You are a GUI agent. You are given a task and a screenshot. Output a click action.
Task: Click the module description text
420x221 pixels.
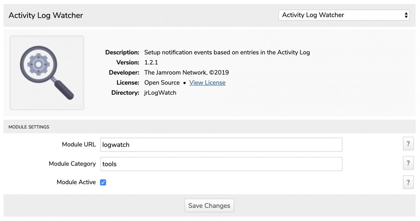(x=227, y=52)
